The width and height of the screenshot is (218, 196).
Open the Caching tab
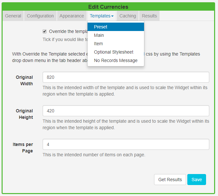(128, 16)
